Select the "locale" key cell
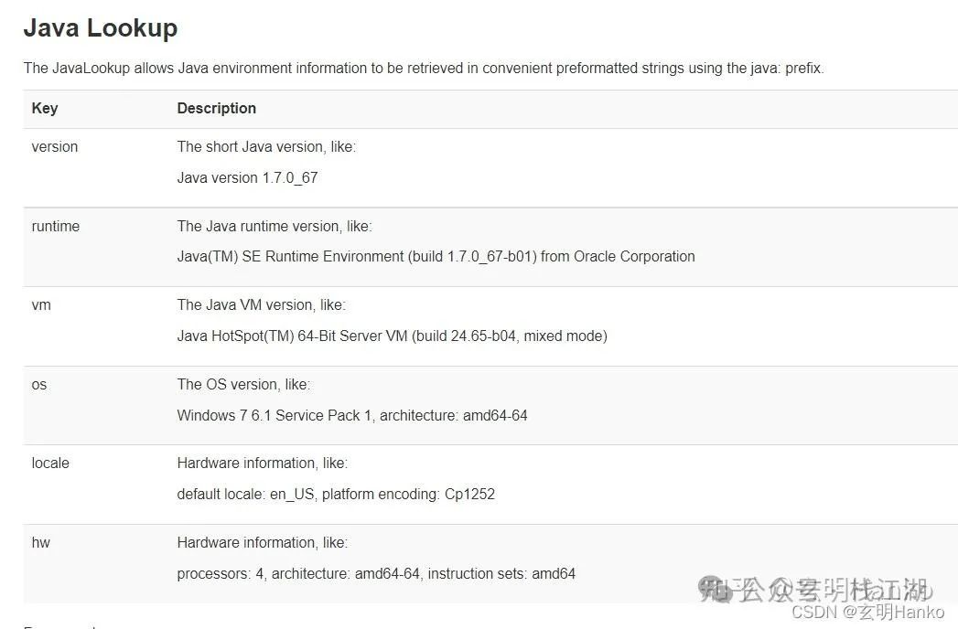Viewport: 958px width, 629px height. click(x=50, y=463)
